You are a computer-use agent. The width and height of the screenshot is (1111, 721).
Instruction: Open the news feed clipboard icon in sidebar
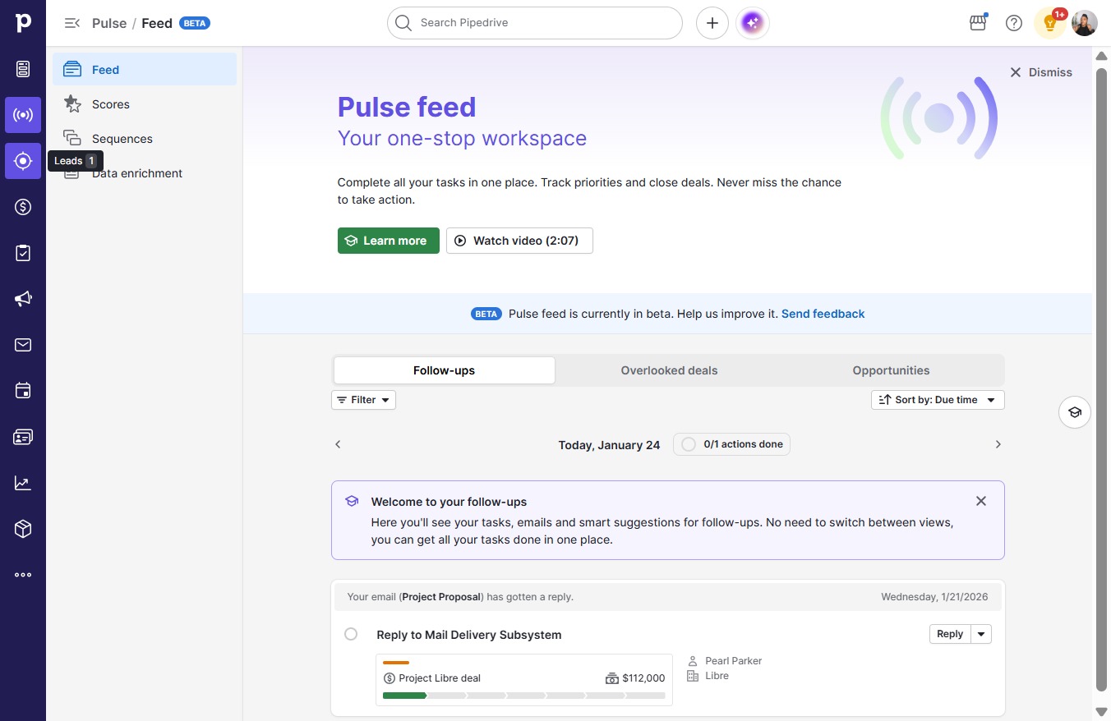[23, 69]
